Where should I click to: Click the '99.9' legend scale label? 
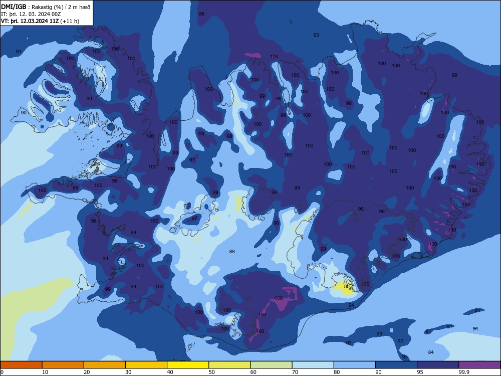[463, 372]
